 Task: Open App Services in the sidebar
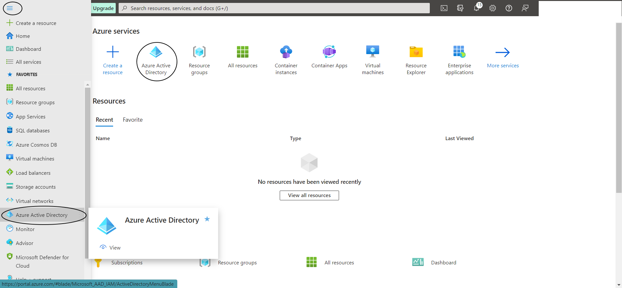click(x=30, y=116)
